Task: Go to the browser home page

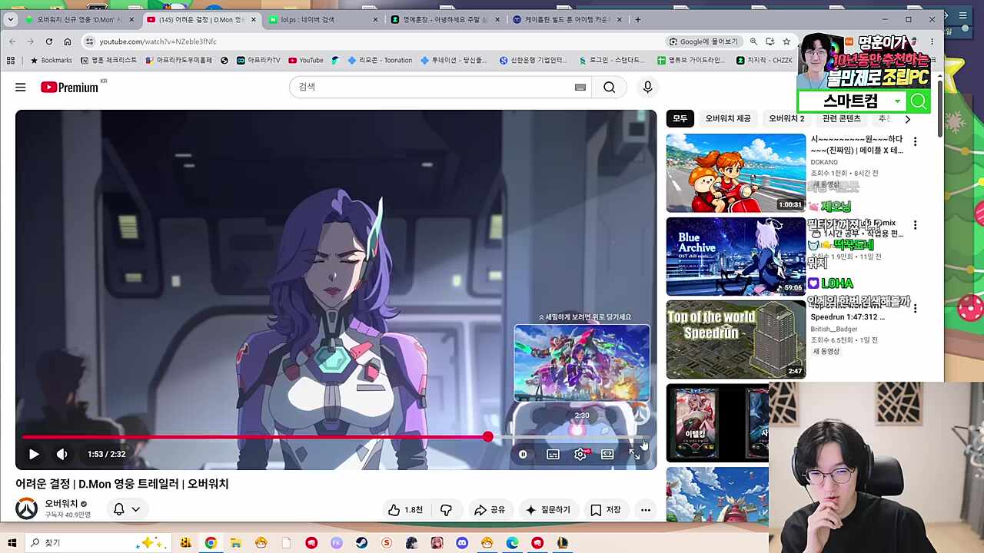Action: (68, 41)
